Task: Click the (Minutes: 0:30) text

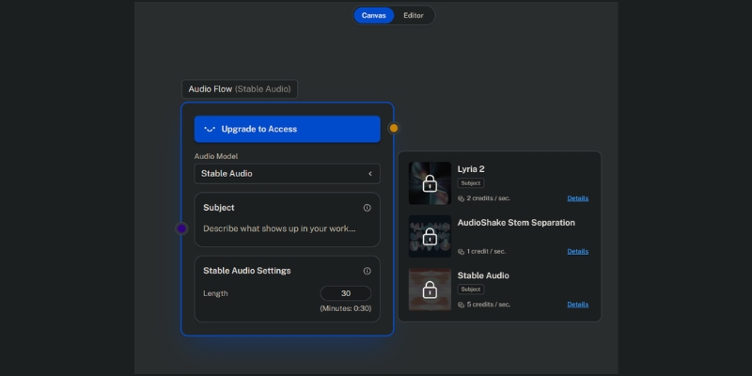Action: (345, 308)
